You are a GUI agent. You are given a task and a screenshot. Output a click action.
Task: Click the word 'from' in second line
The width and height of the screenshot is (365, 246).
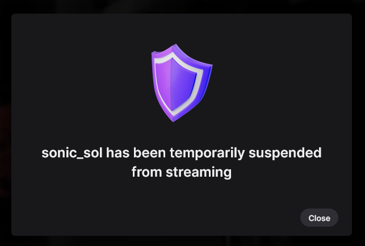[x=146, y=172]
